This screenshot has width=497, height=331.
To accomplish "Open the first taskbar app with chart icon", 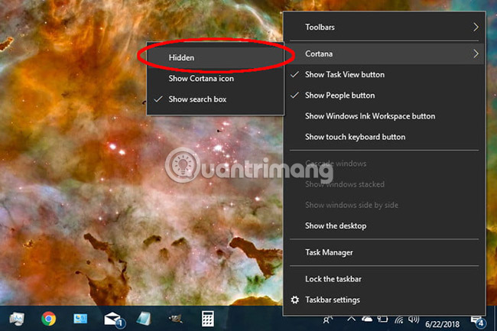I will tap(17, 319).
